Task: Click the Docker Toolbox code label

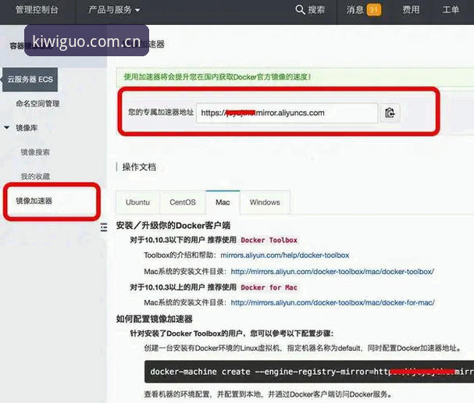Action: click(269, 241)
